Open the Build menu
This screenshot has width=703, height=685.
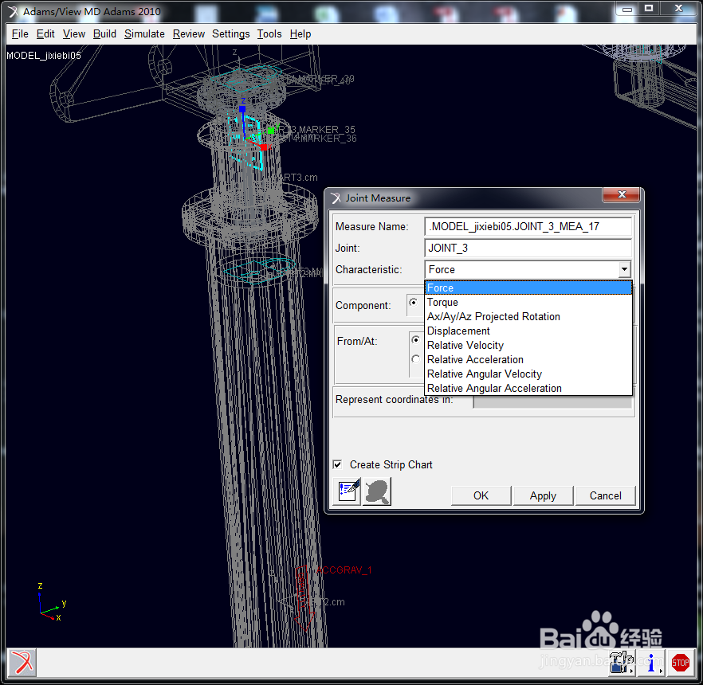click(x=104, y=34)
